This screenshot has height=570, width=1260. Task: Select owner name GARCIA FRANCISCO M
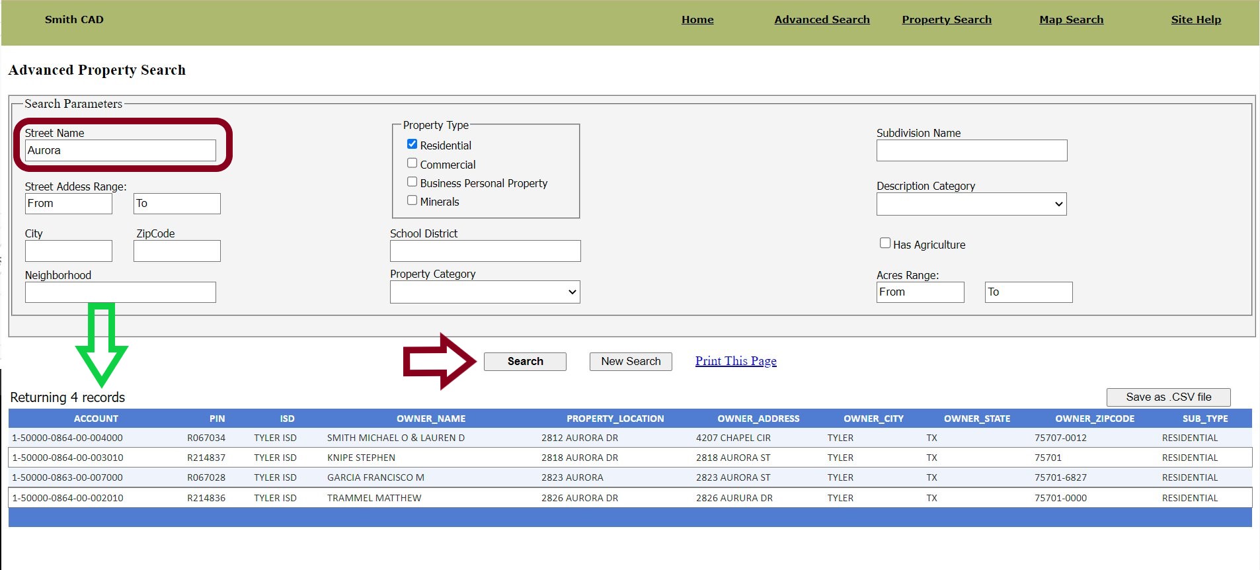click(x=375, y=477)
